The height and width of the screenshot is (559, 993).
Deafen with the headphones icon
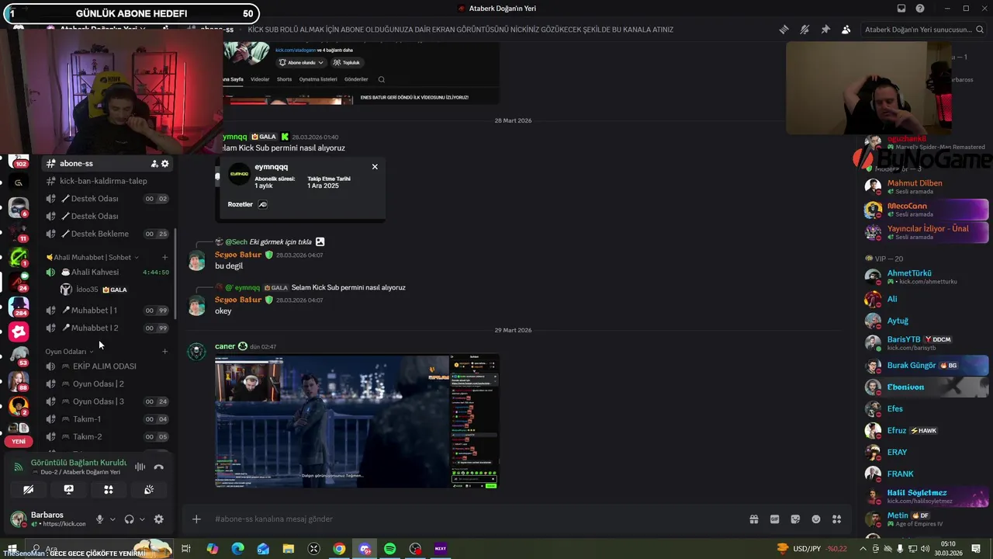[130, 519]
